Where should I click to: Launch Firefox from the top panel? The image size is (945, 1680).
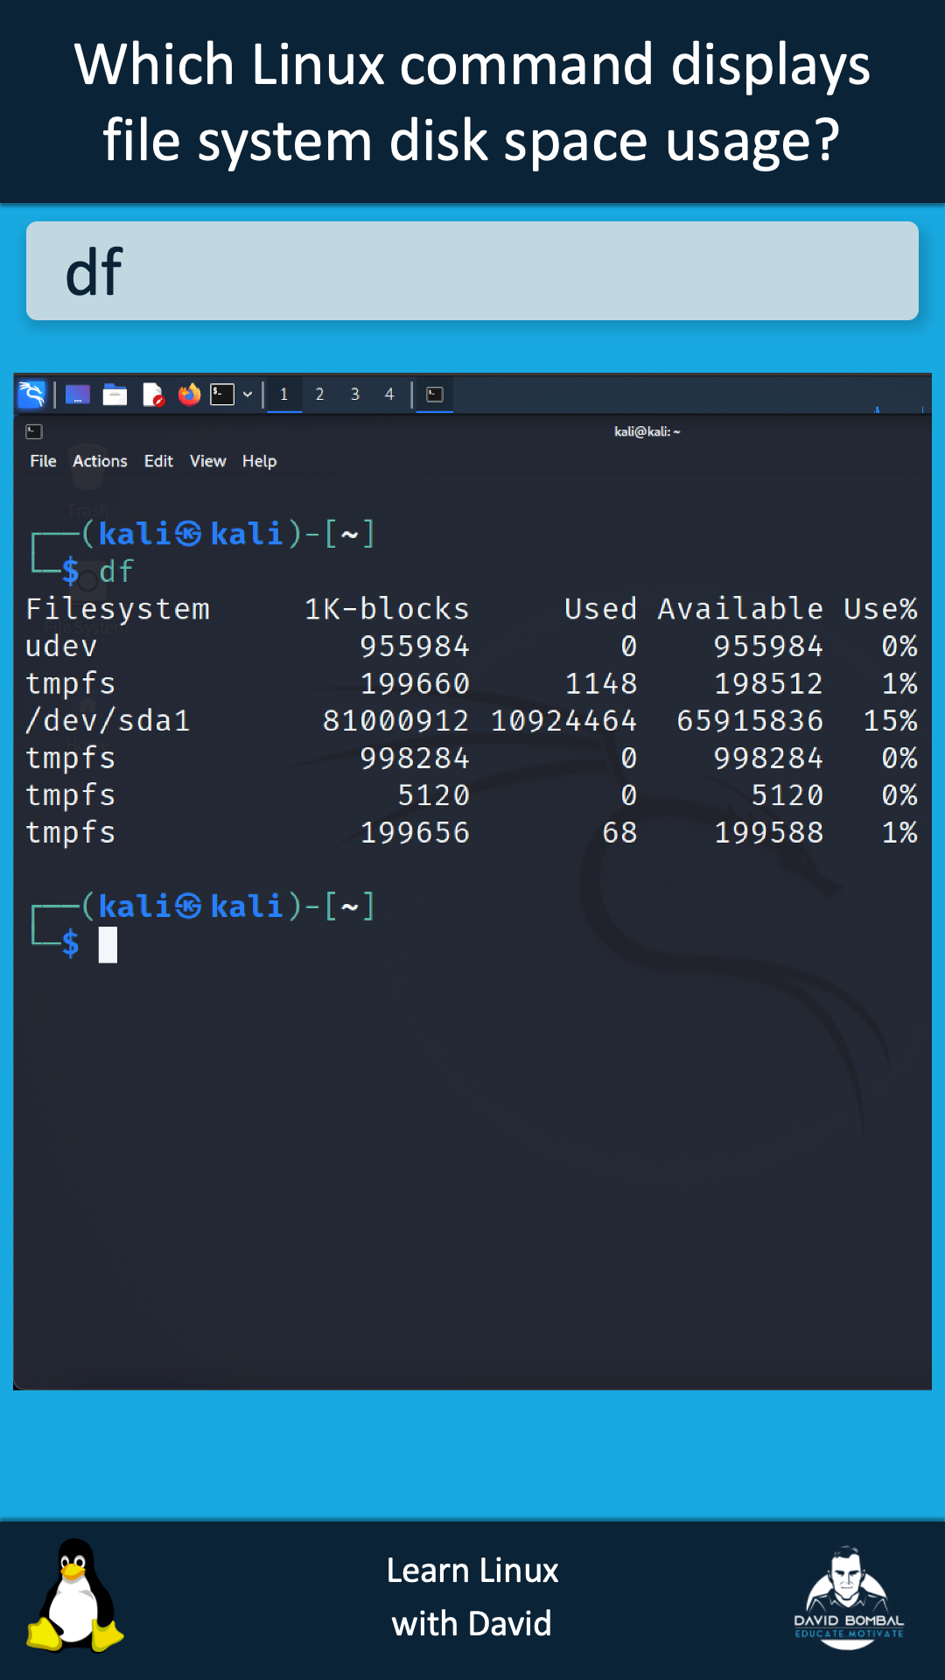click(189, 395)
